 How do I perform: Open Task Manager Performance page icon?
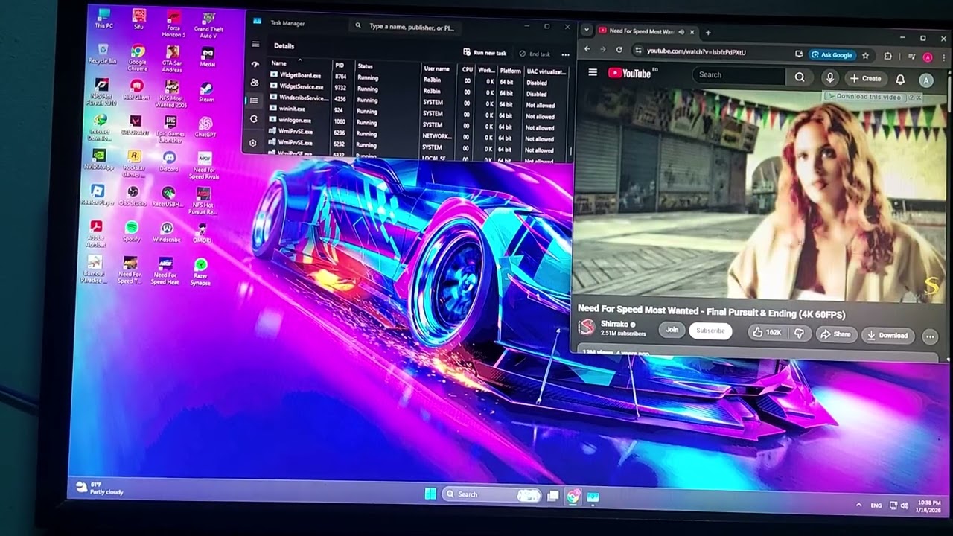(x=255, y=64)
